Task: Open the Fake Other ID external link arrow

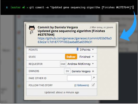Action: pos(93,78)
